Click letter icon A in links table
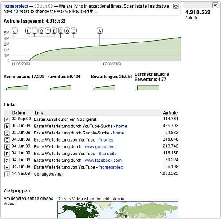Viewport: 222px width, 219px height. pyautogui.click(x=7, y=119)
